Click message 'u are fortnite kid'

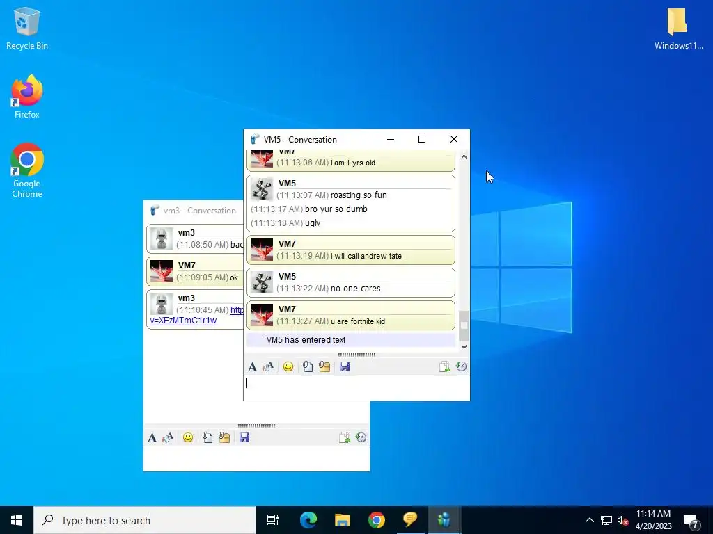click(358, 321)
